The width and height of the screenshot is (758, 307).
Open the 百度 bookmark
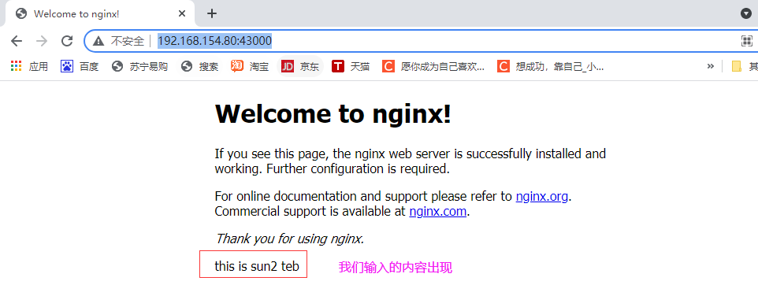coord(80,67)
